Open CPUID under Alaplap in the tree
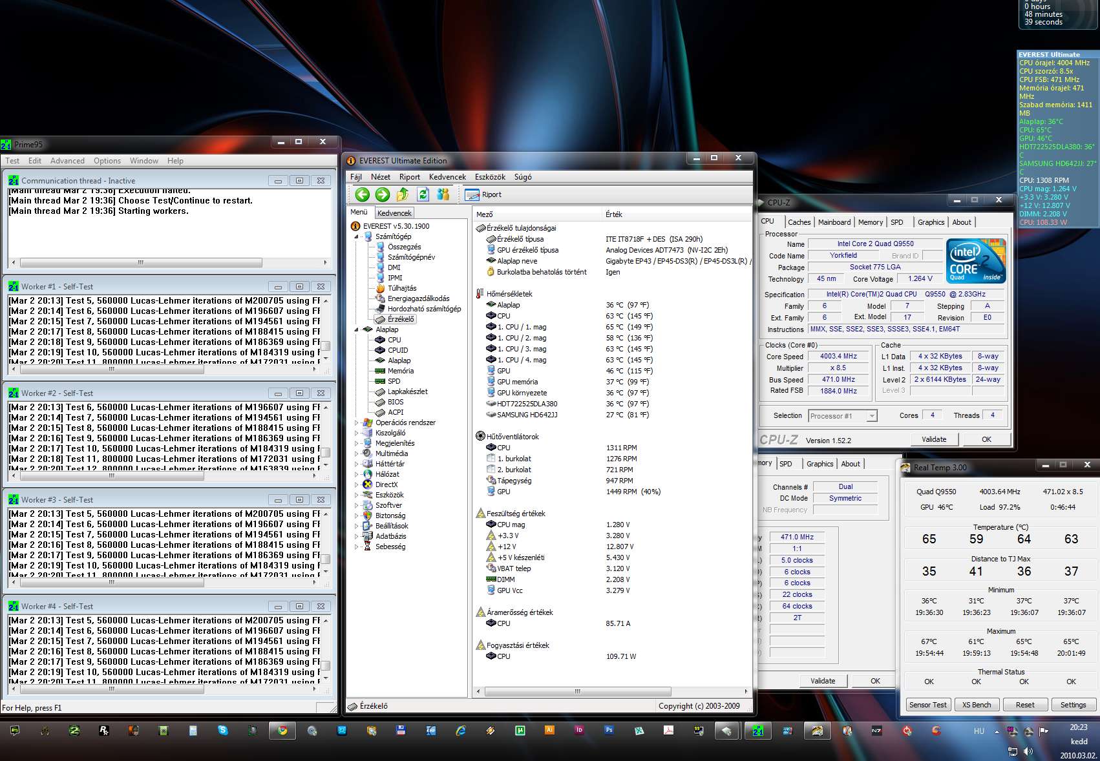Viewport: 1100px width, 761px height. pyautogui.click(x=397, y=350)
